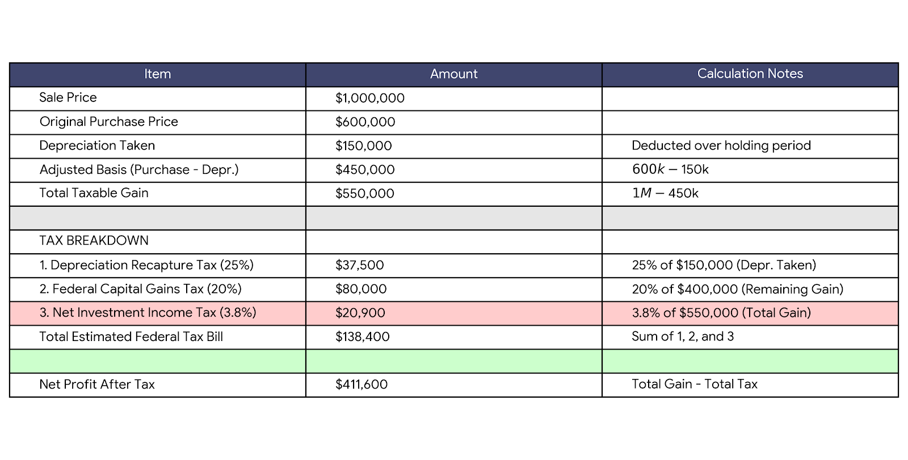The width and height of the screenshot is (908, 460).
Task: Select the highlighted $20,900 amount cell
Action: 360,313
